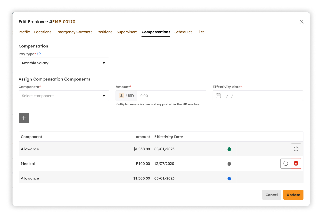Click the Effectivity Date column header

pyautogui.click(x=169, y=137)
